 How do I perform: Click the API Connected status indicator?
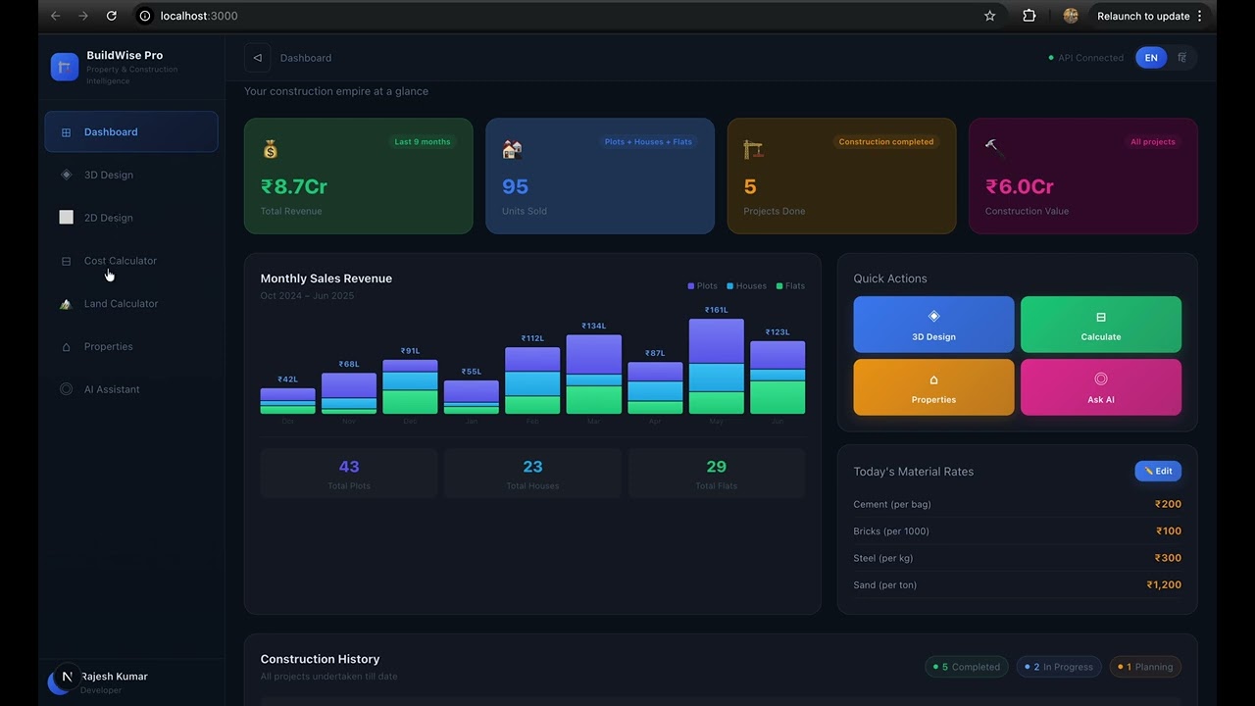coord(1086,58)
